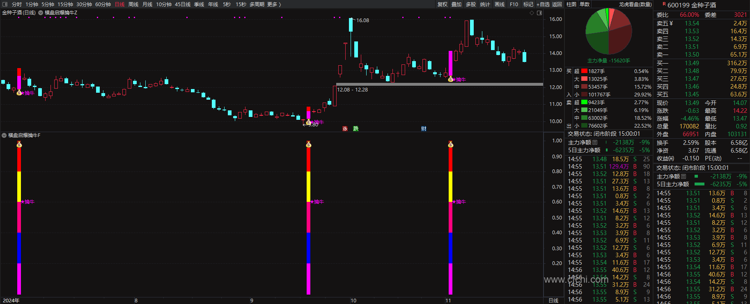Click the 画线 drawing tools button
The height and width of the screenshot is (304, 750).
tap(500, 4)
